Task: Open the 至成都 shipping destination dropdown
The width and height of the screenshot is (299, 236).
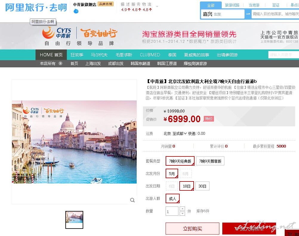Action: pos(179,133)
